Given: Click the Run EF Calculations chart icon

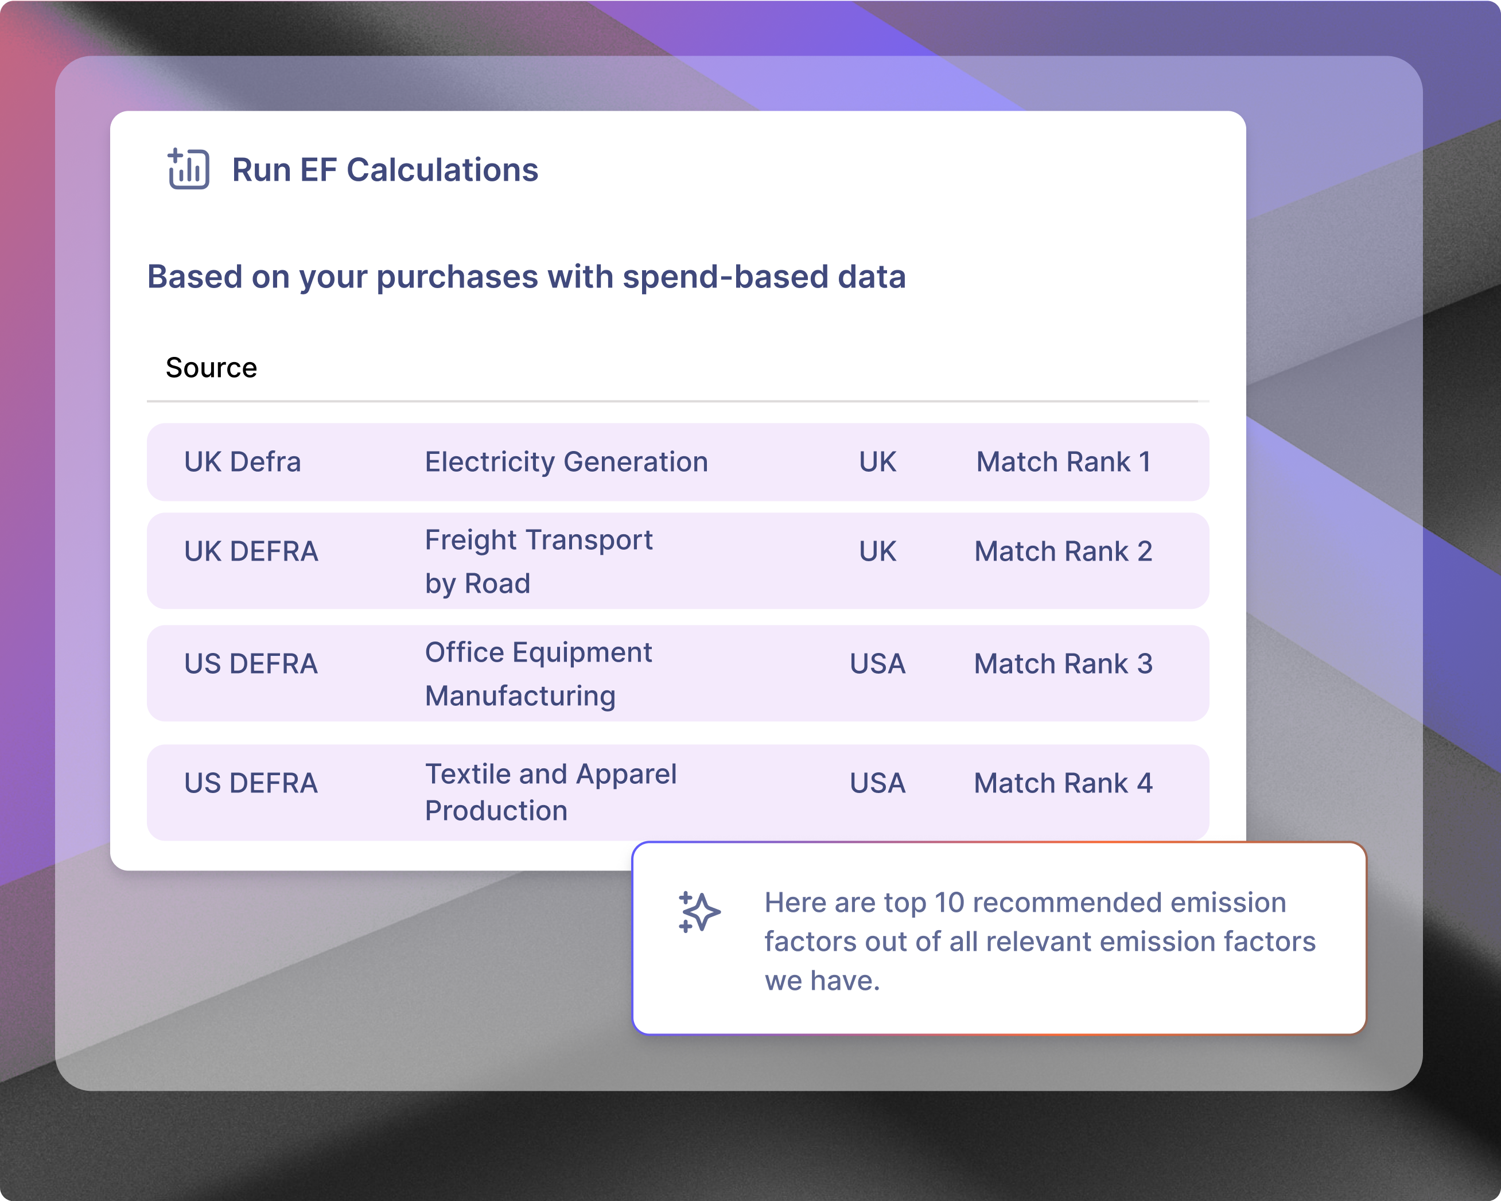Looking at the screenshot, I should pos(188,169).
